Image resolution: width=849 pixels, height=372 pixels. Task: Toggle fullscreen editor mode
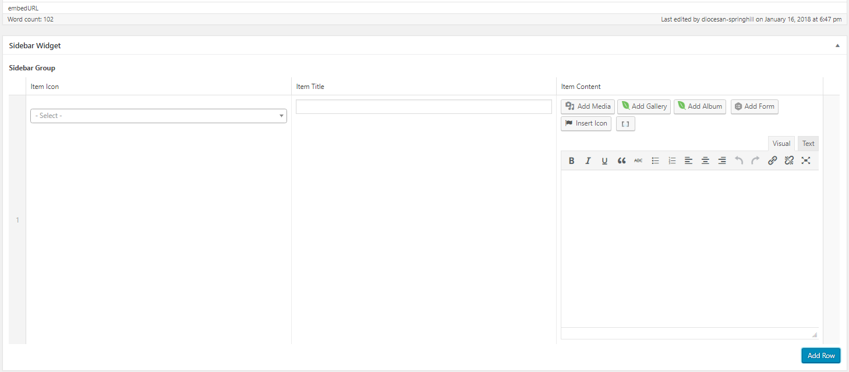806,161
